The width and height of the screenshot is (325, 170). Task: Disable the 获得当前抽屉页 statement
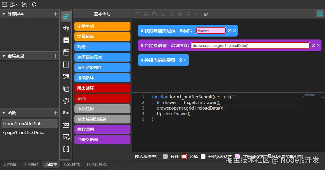coord(230,31)
